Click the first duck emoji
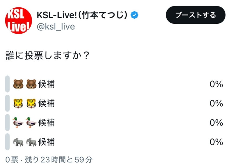Image resolution: width=235 pixels, height=166 pixels. [x=18, y=122]
